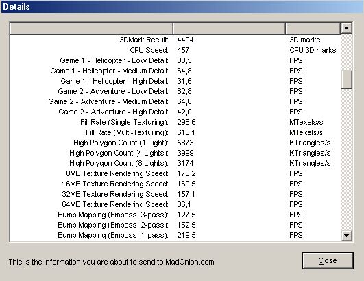364x281 pixels.
Task: Select Bump Mapping (Emboss, 3-pass) row
Action: point(175,215)
